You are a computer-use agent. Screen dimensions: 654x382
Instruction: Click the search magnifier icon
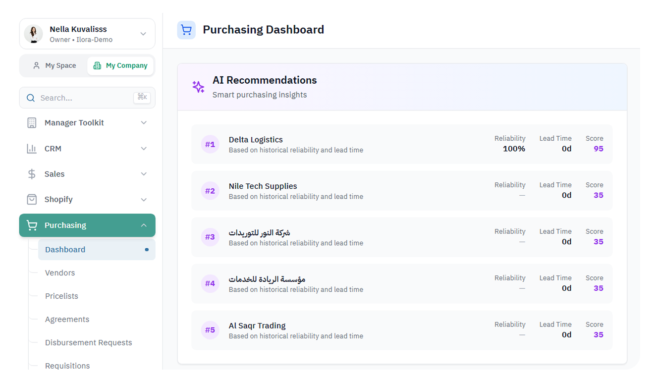(x=31, y=98)
